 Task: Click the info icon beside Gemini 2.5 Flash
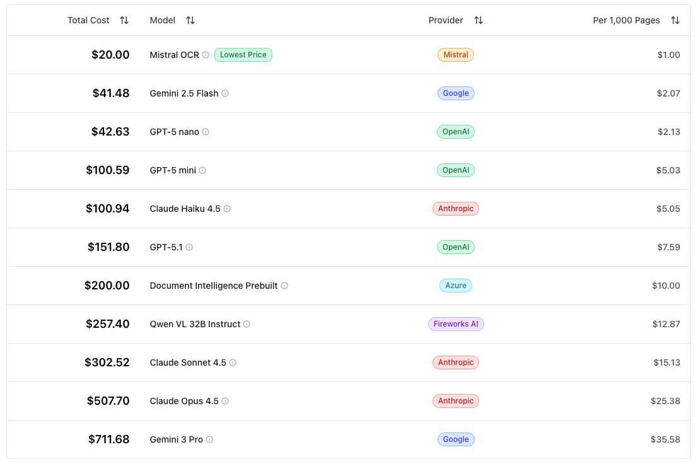click(225, 93)
